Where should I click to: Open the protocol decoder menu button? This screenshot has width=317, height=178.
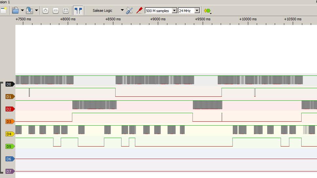(208, 11)
